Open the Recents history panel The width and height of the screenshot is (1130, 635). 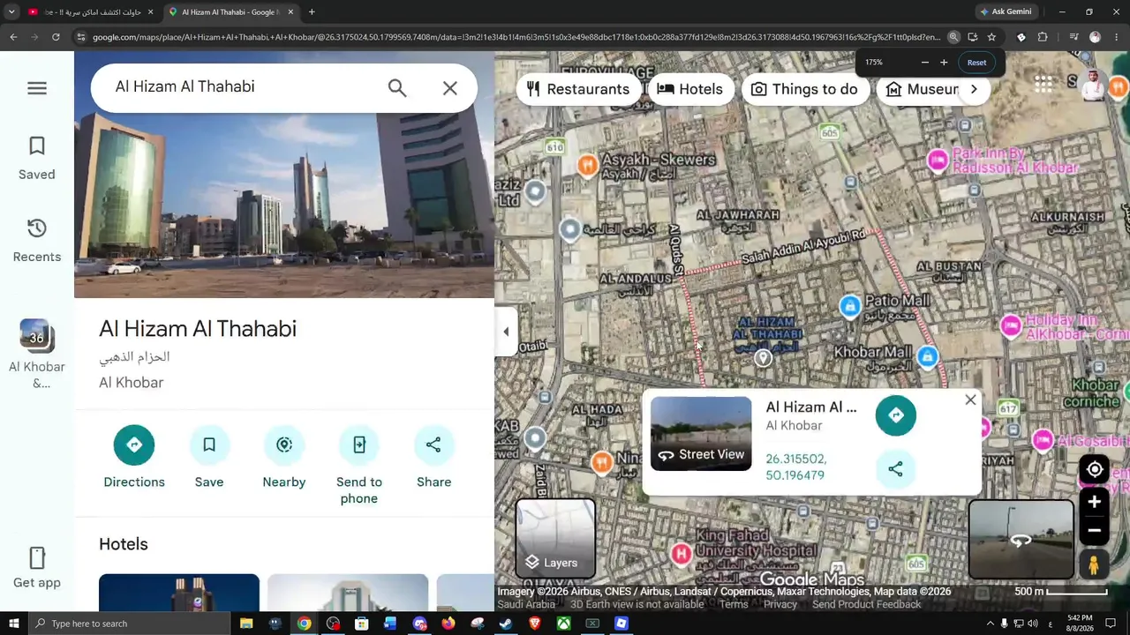pos(37,241)
